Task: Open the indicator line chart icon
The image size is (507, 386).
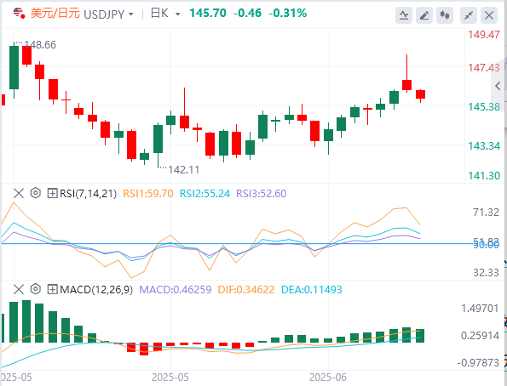Action: (x=404, y=15)
